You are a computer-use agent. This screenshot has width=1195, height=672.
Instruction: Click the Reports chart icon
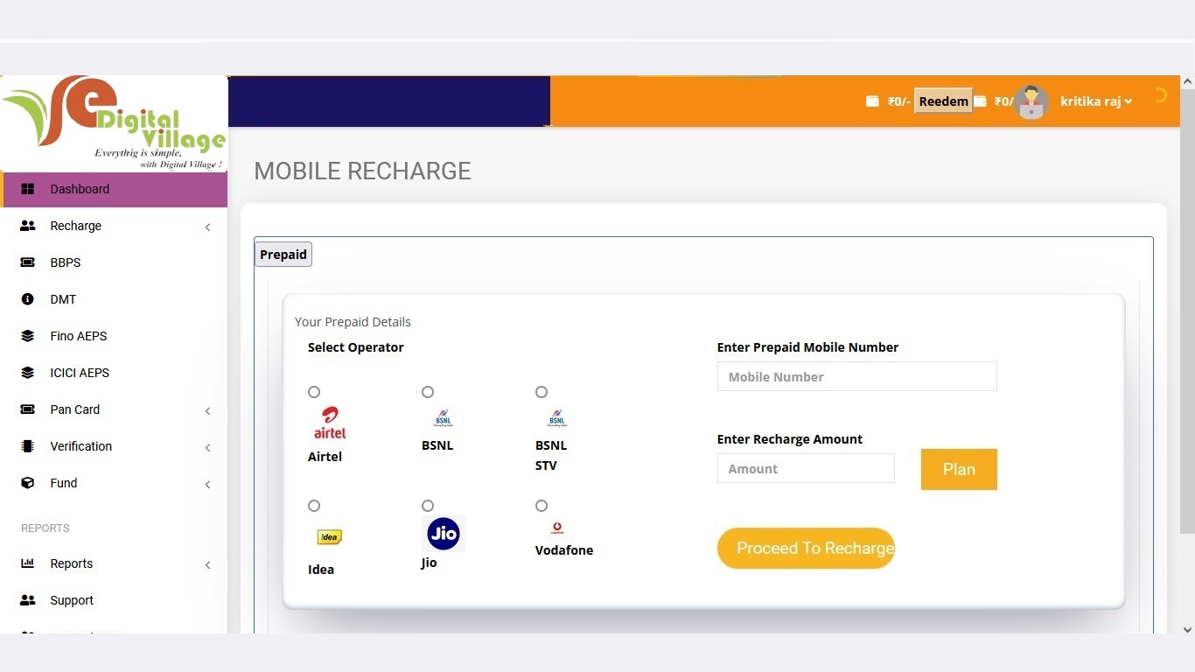(x=27, y=563)
